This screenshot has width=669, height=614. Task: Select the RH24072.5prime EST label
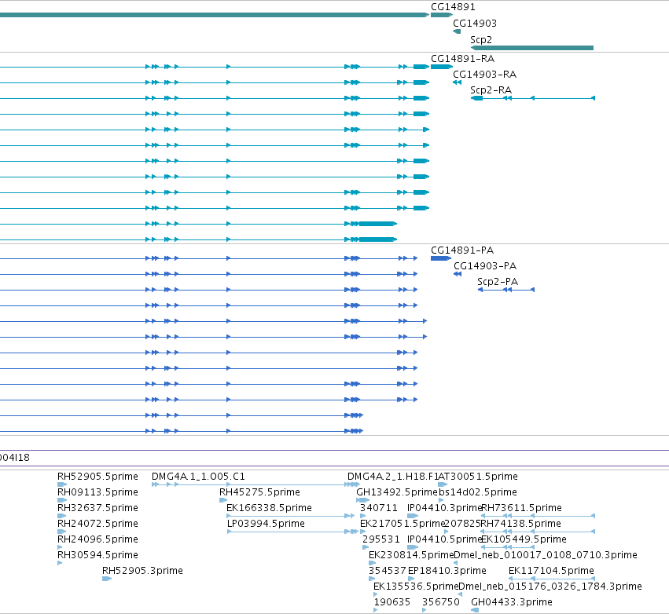point(97,524)
